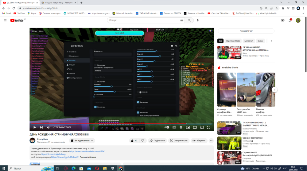The image size is (307, 171).
Task: Reload page in browser toolbar
Action: (x=14, y=8)
